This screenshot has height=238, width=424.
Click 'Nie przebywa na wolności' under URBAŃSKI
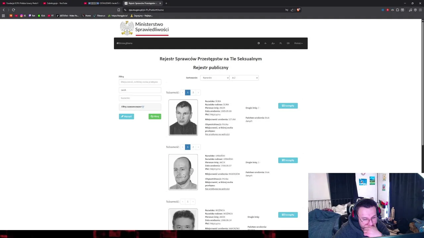(x=217, y=189)
